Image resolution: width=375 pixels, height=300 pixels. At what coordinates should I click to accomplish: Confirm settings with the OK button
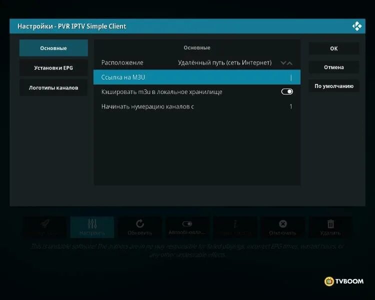(333, 48)
